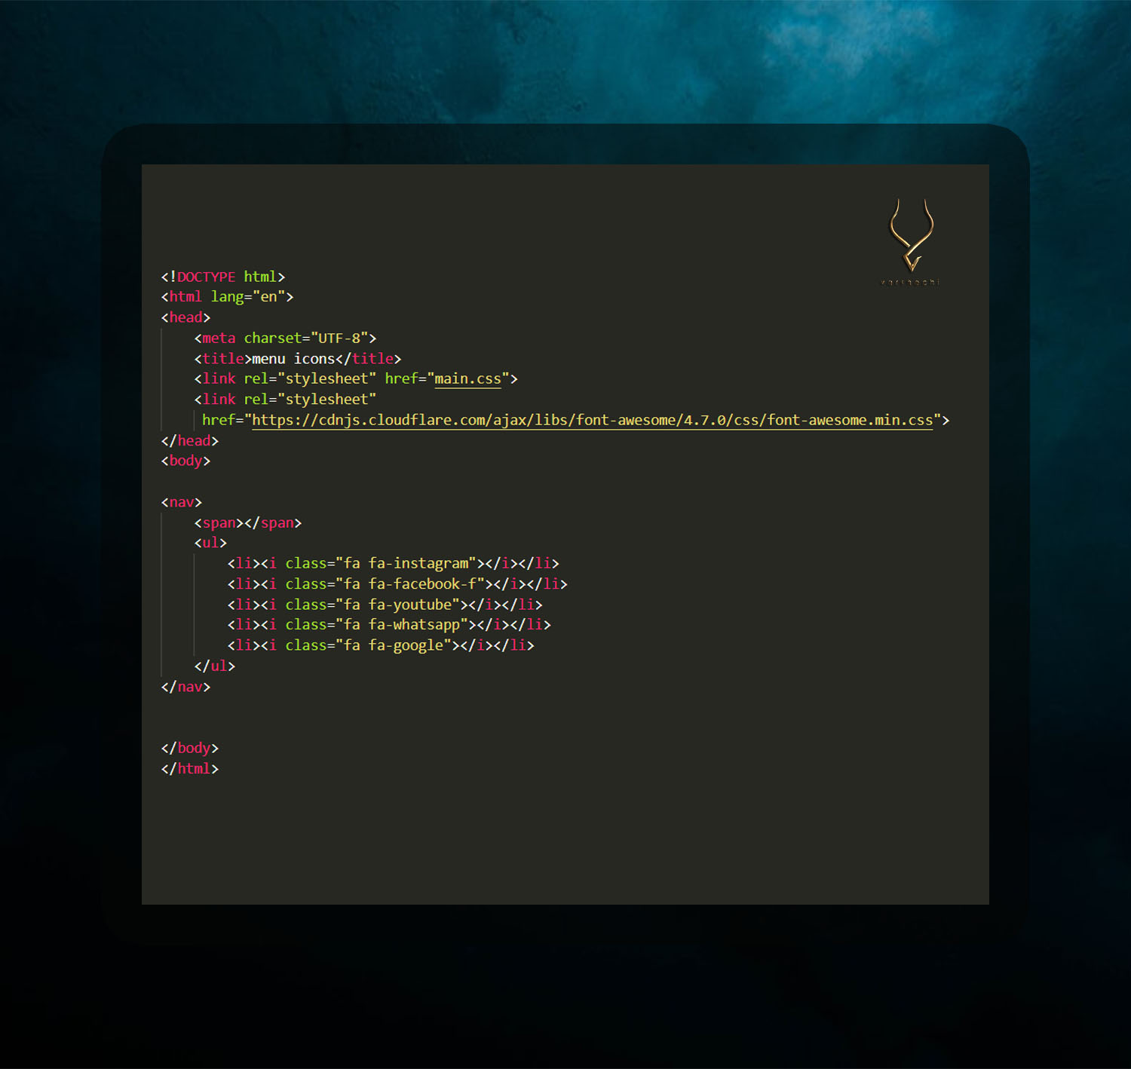Click the head opening tag
Screen dimensions: 1131x1069
[x=185, y=317]
